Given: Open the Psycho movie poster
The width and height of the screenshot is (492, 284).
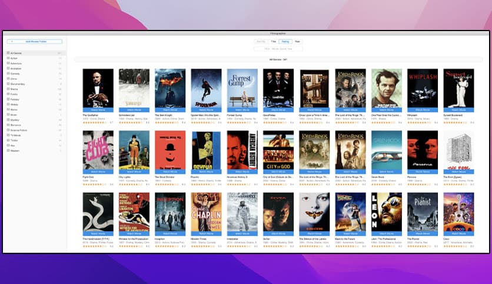Looking at the screenshot, I should point(206,150).
